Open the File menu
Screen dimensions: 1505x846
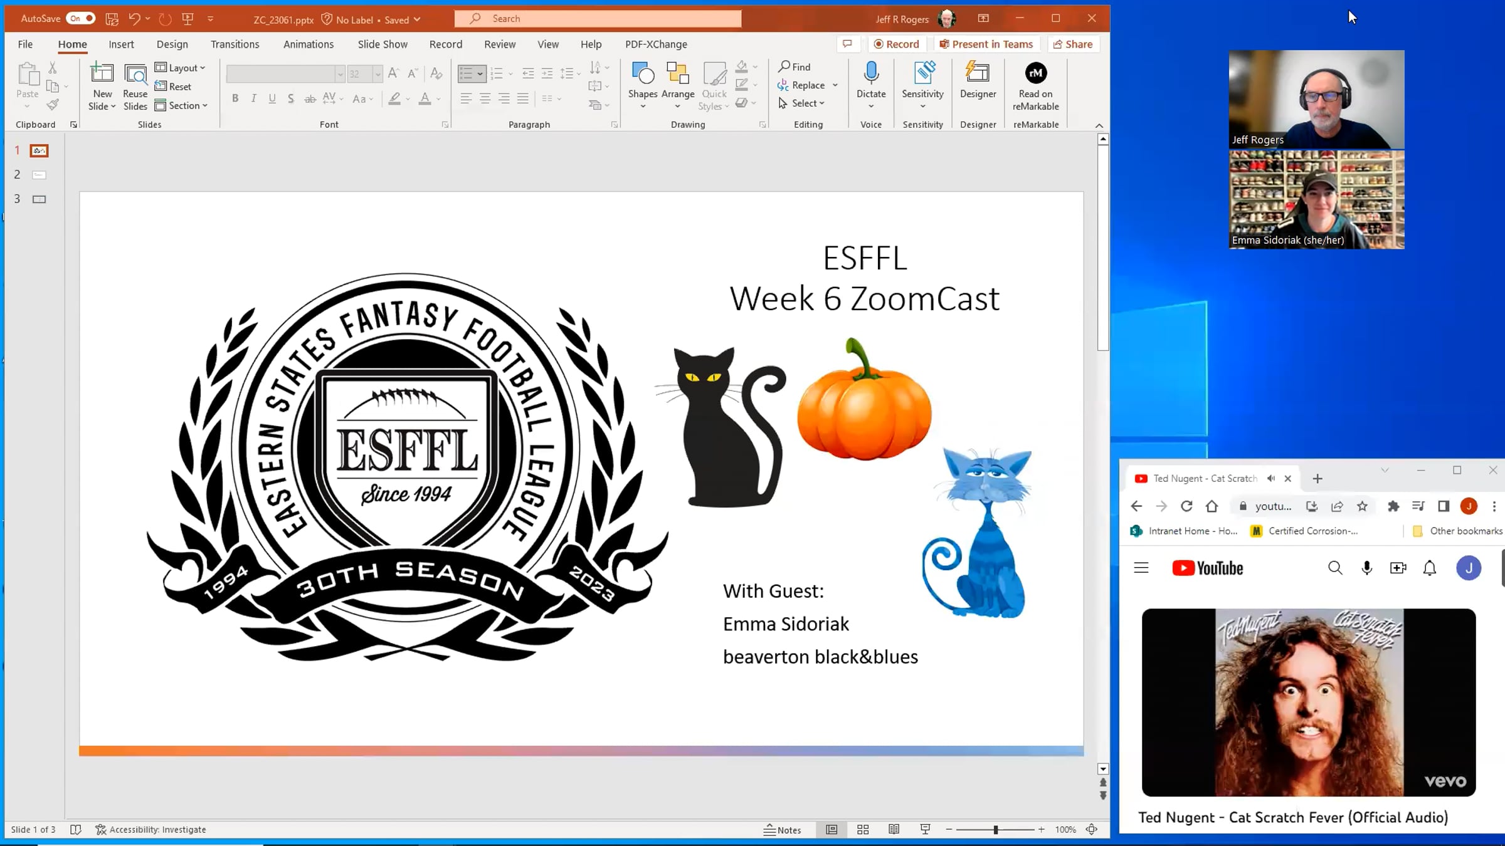(25, 44)
